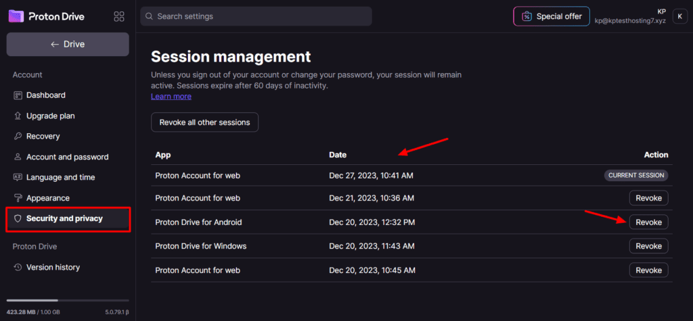Revoke all other sessions

click(x=204, y=122)
